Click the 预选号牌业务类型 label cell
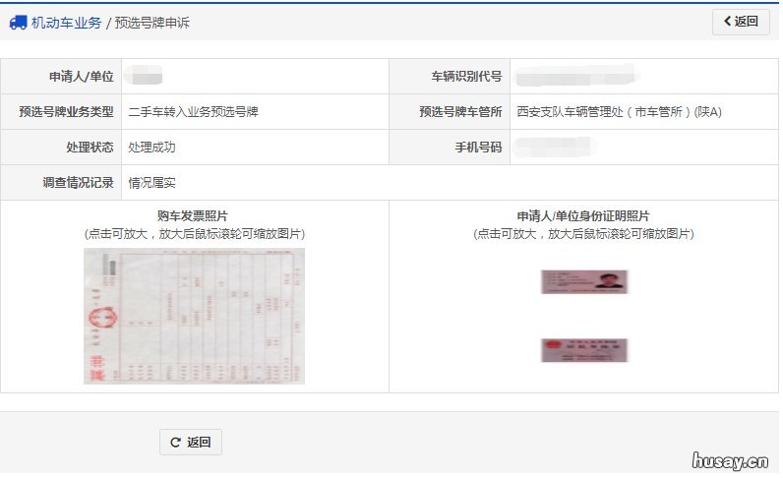Screen dimensions: 783x478 (x=66, y=112)
